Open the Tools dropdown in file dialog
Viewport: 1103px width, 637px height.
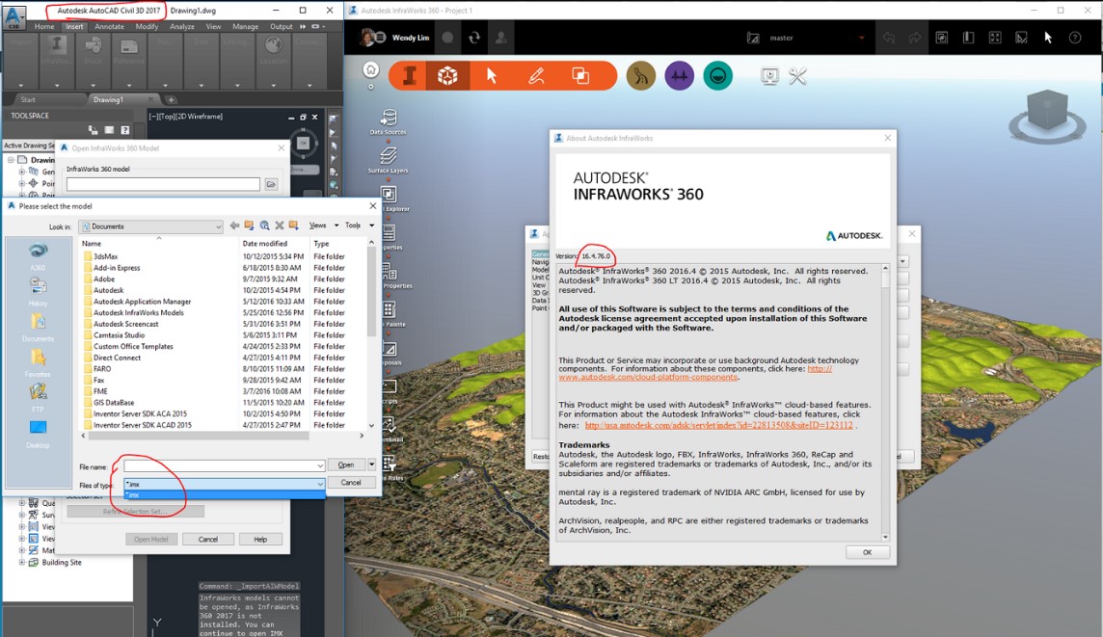click(x=360, y=226)
